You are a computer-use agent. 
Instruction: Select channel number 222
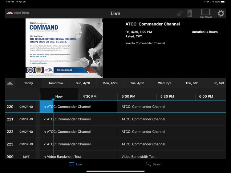[x=10, y=132]
